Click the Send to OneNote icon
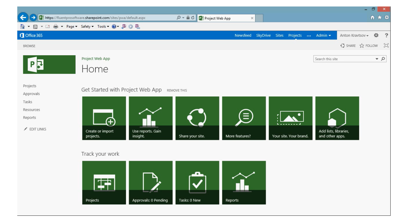 coord(124,27)
